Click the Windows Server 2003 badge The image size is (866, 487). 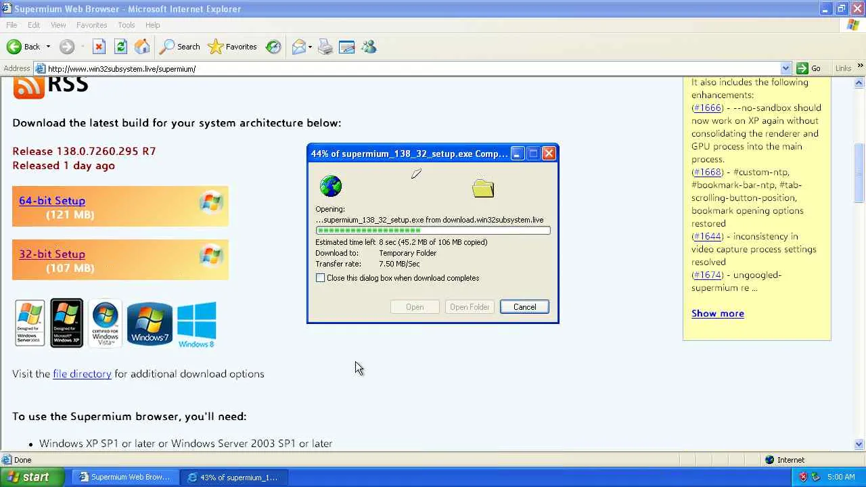tap(30, 323)
